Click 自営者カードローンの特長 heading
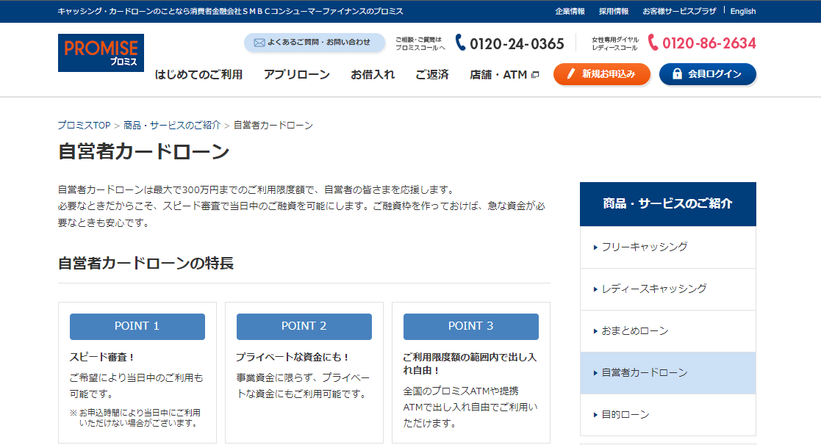 [146, 263]
